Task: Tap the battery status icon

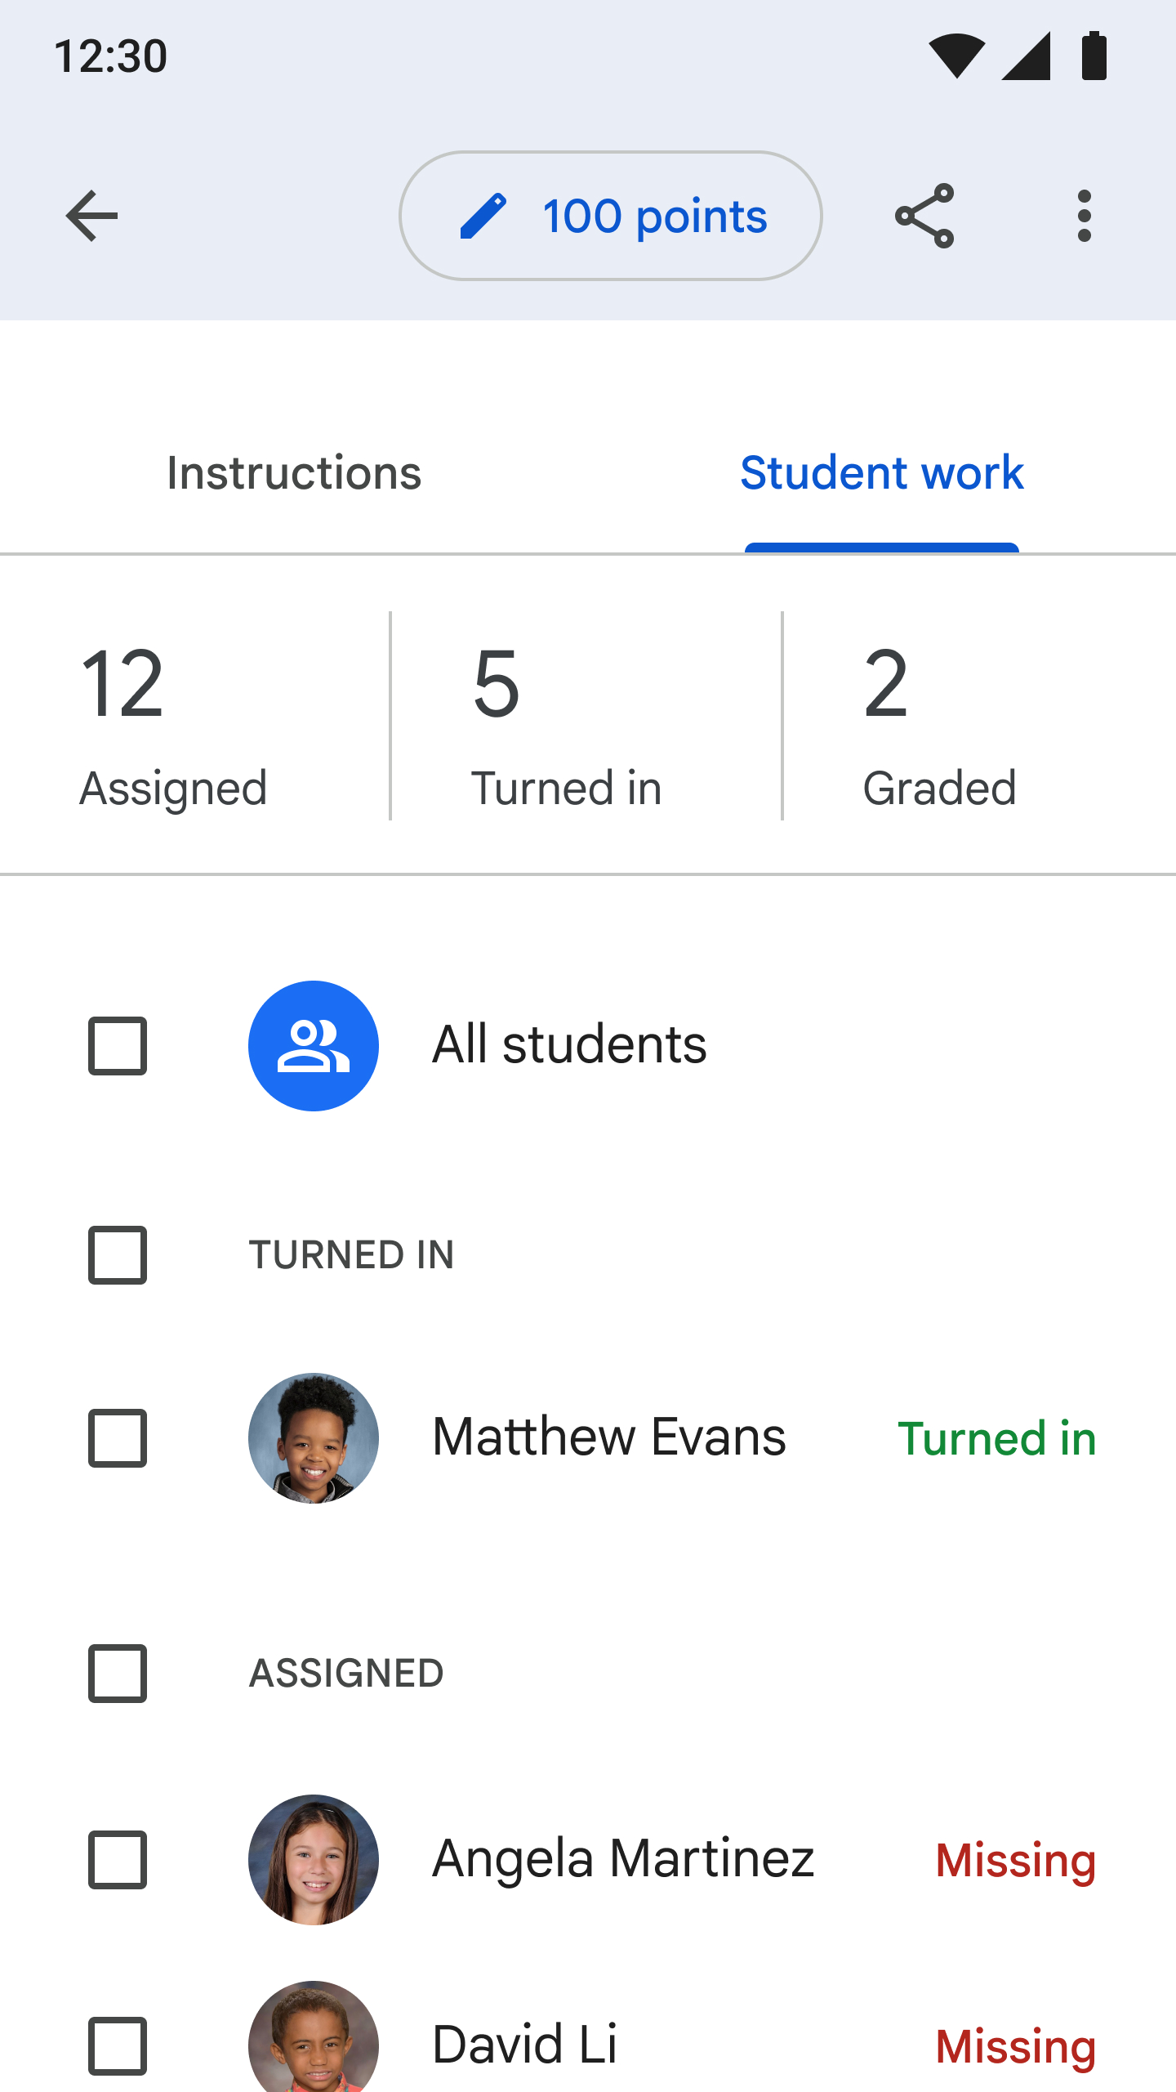Action: pyautogui.click(x=1094, y=56)
